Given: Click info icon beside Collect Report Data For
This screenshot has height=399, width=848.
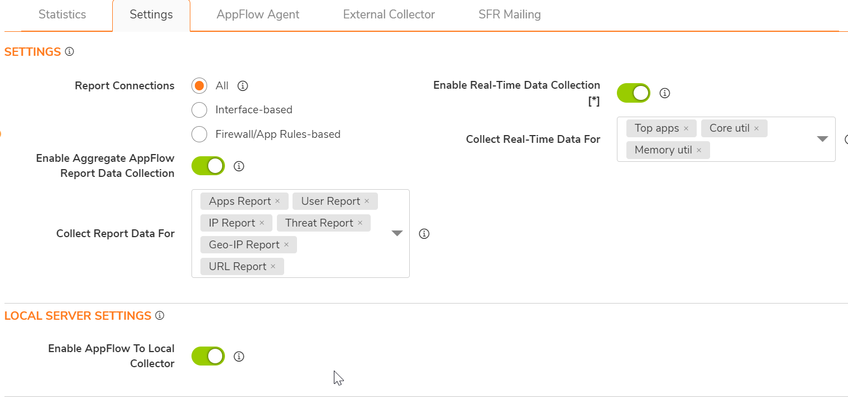Looking at the screenshot, I should (424, 234).
